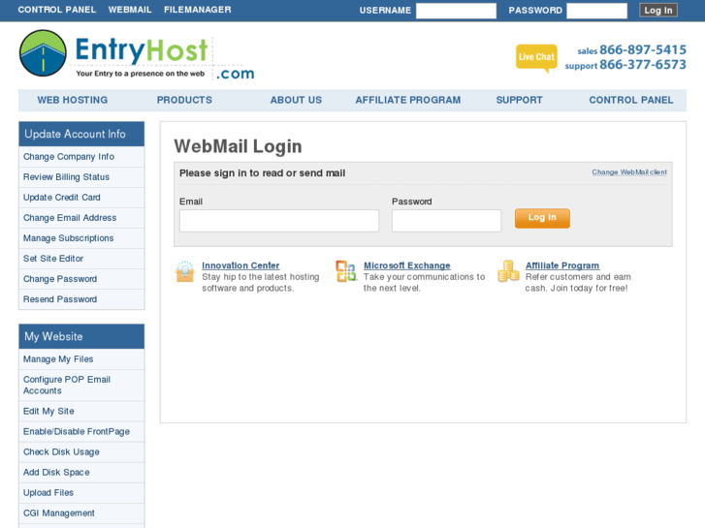705x528 pixels.
Task: Open the SUPPORT menu
Action: (520, 100)
